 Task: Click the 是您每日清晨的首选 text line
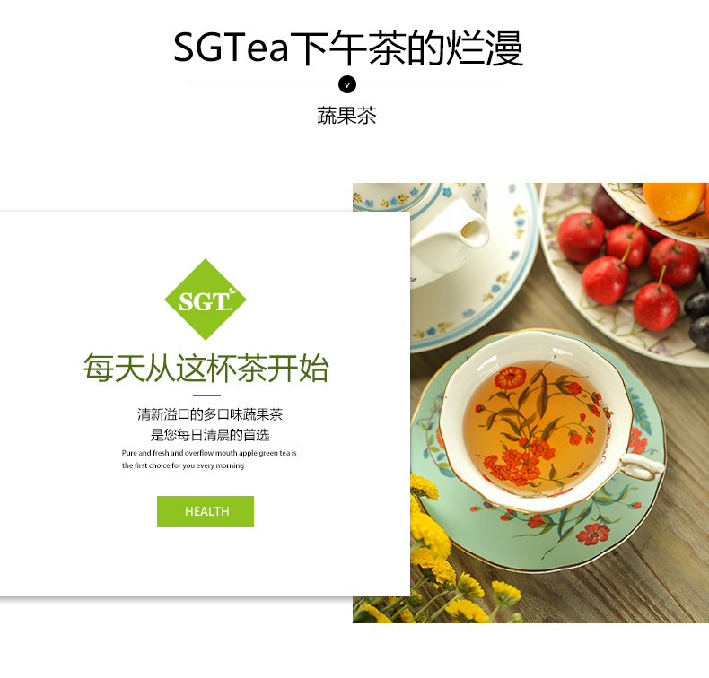point(210,435)
